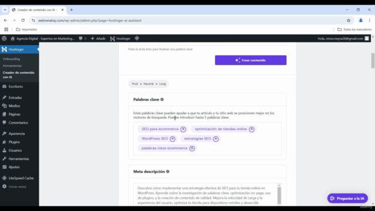Open the Herramientas wrench sidebar menu
Viewport: 375px width, 211px height.
point(19,159)
